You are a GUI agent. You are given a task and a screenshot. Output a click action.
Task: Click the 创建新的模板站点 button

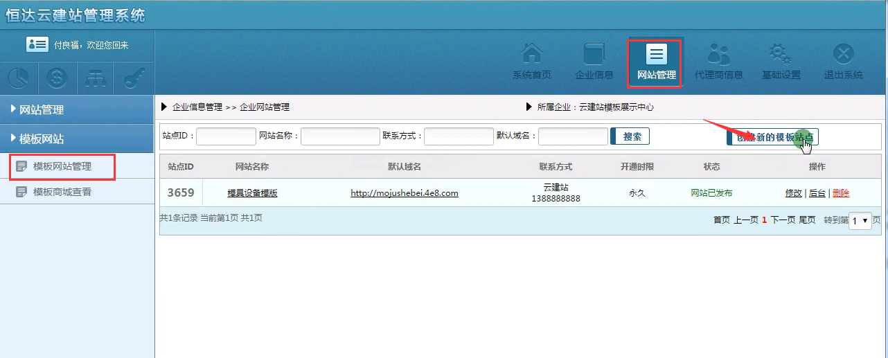pos(772,137)
